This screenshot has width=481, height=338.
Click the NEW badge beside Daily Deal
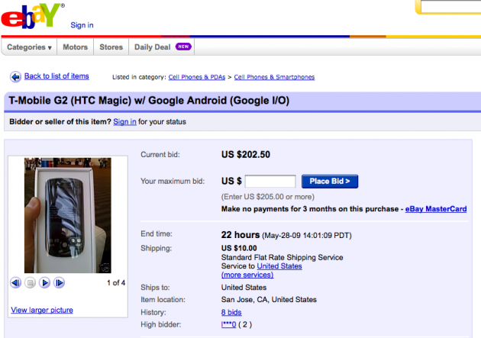click(x=182, y=47)
